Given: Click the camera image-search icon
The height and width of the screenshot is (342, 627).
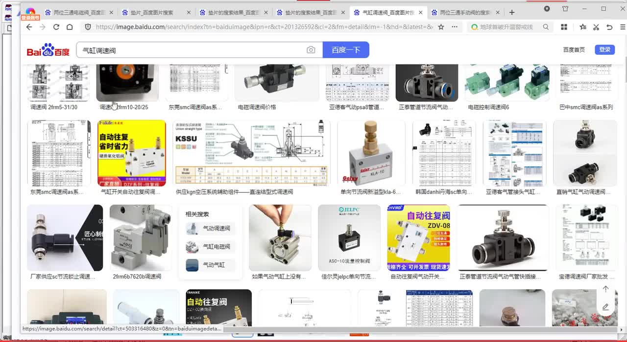Looking at the screenshot, I should [311, 50].
